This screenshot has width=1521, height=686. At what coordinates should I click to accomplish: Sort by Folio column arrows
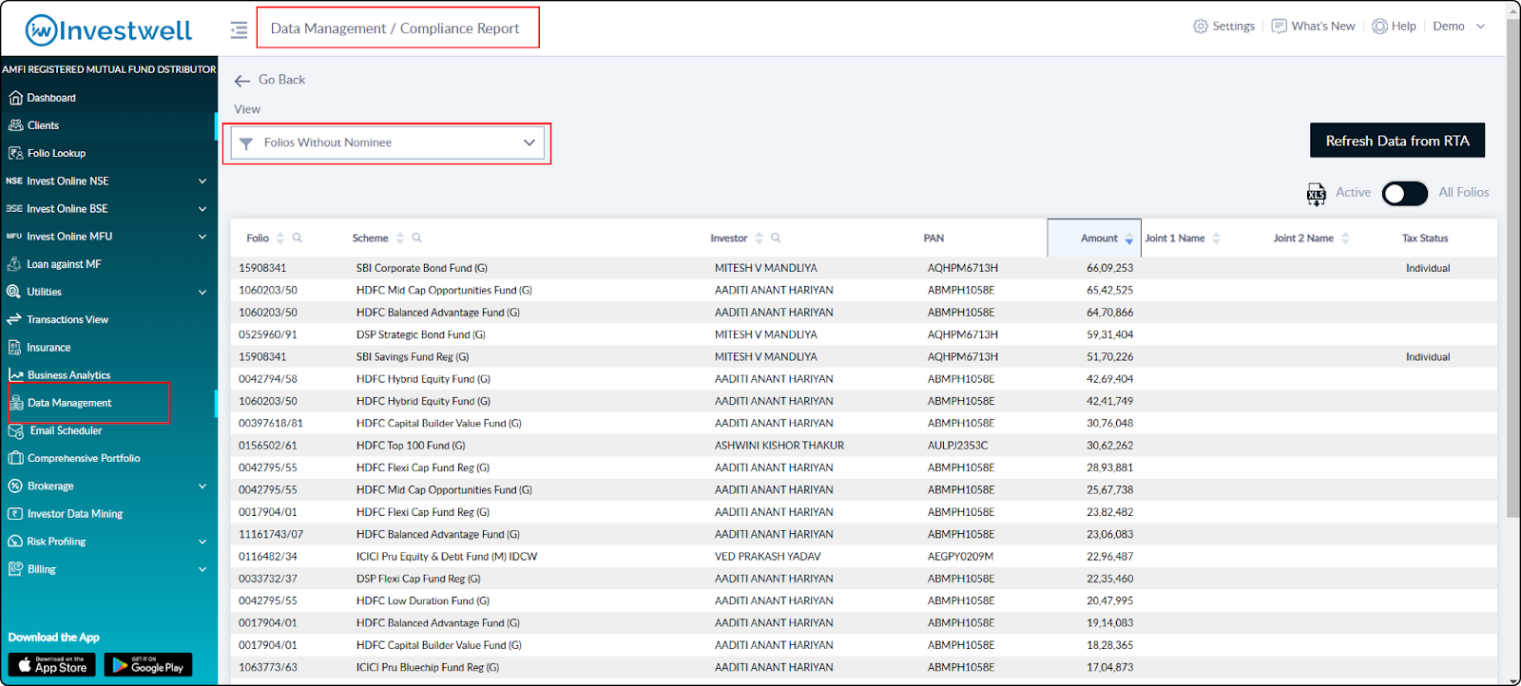pyautogui.click(x=280, y=238)
